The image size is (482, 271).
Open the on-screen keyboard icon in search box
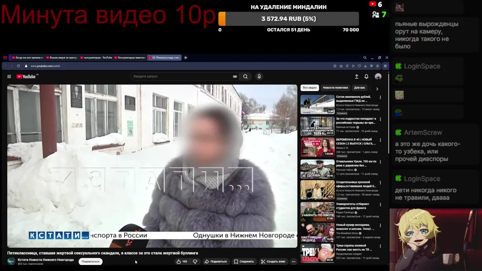point(235,76)
